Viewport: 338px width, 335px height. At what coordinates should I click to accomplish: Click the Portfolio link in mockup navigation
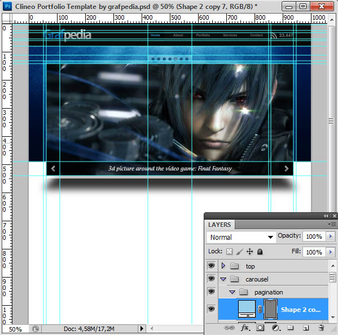(203, 35)
